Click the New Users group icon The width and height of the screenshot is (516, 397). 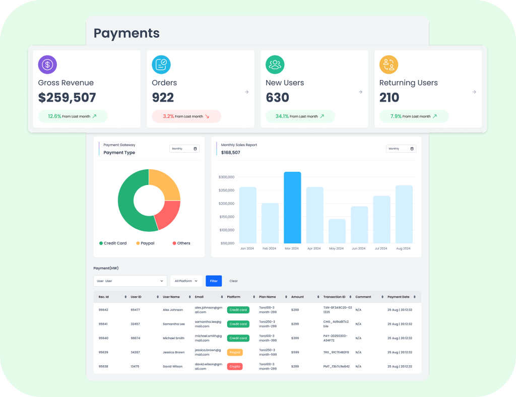275,64
